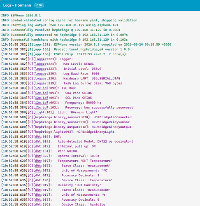Open logger link on 'Task Log Buffer Size' line
Image resolution: width=200 pixels, height=206 pixels.
(x=40, y=83)
